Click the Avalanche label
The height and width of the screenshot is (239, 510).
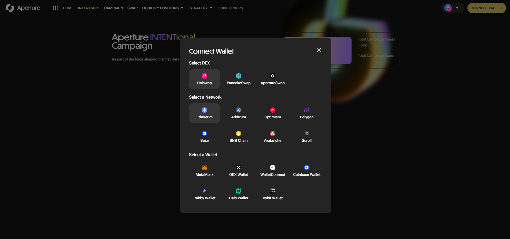click(x=273, y=140)
